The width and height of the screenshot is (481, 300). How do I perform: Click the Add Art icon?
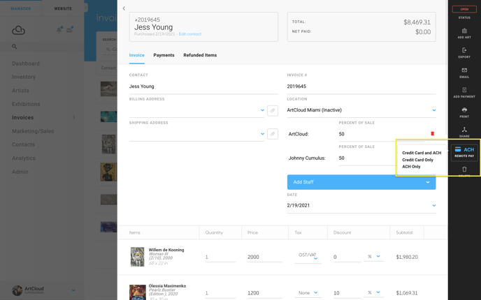[x=464, y=31]
